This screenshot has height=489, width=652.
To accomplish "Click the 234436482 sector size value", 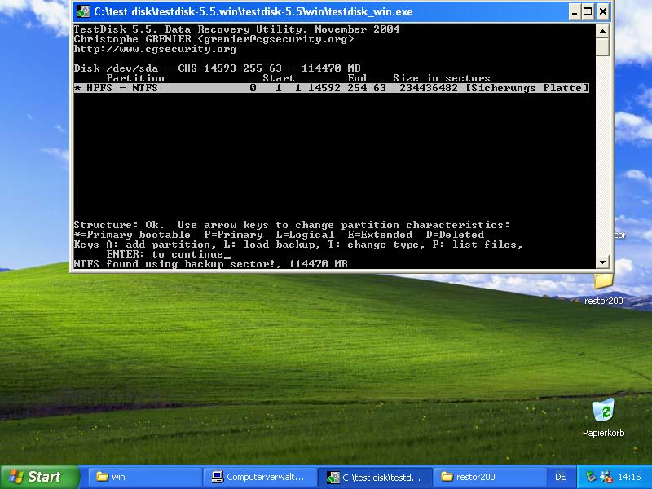I will tap(429, 88).
